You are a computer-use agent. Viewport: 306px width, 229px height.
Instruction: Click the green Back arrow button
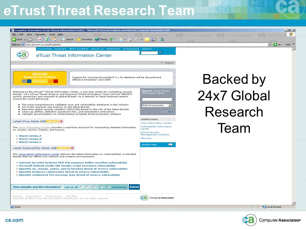[x=14, y=39]
